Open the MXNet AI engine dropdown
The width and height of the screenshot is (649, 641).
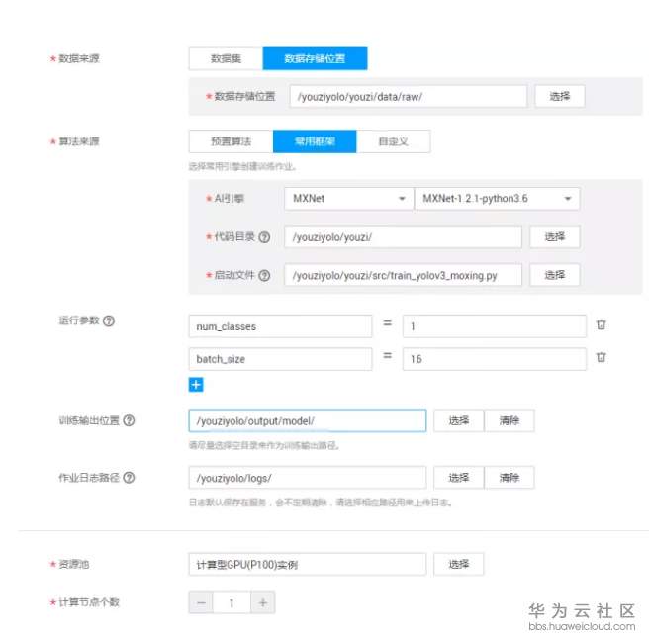(x=349, y=199)
